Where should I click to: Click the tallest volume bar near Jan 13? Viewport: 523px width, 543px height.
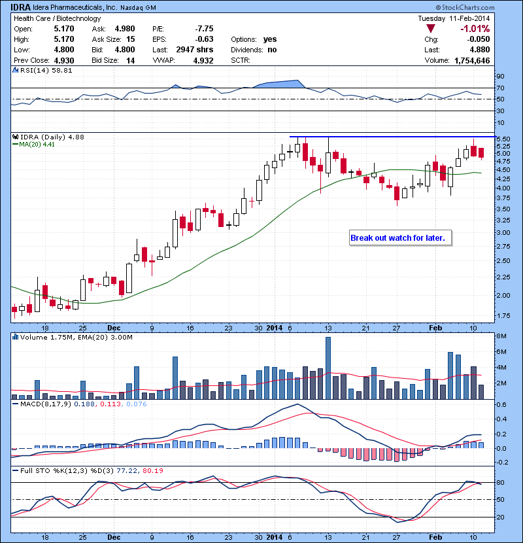pos(328,368)
